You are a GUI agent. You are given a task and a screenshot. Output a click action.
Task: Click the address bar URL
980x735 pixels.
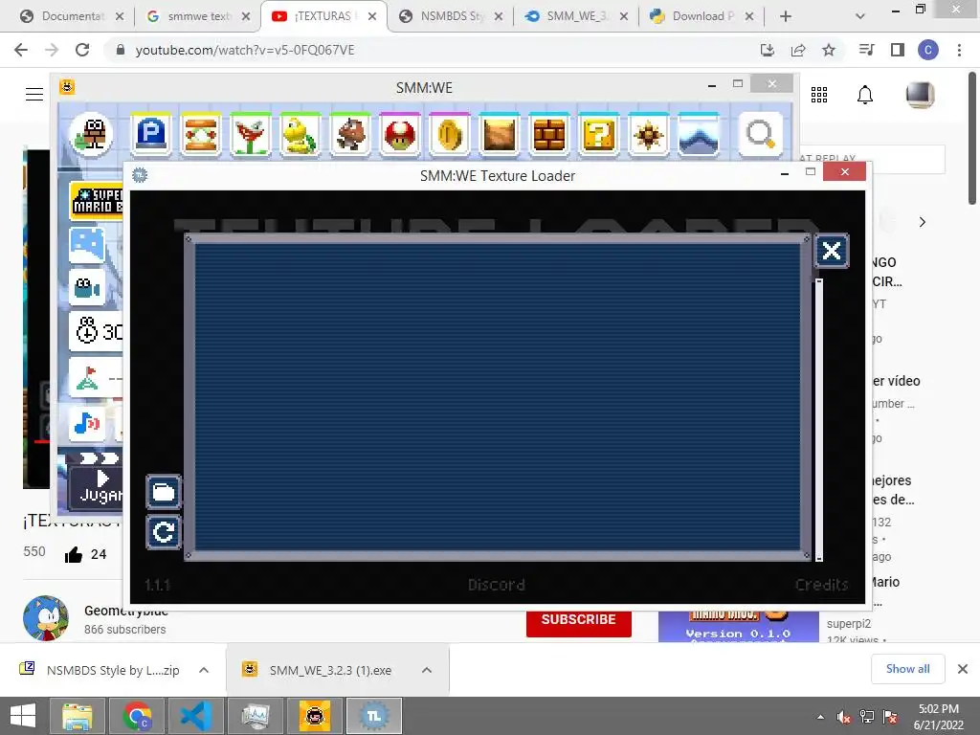[244, 50]
